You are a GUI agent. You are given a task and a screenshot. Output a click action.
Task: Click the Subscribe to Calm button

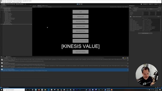point(80,26)
